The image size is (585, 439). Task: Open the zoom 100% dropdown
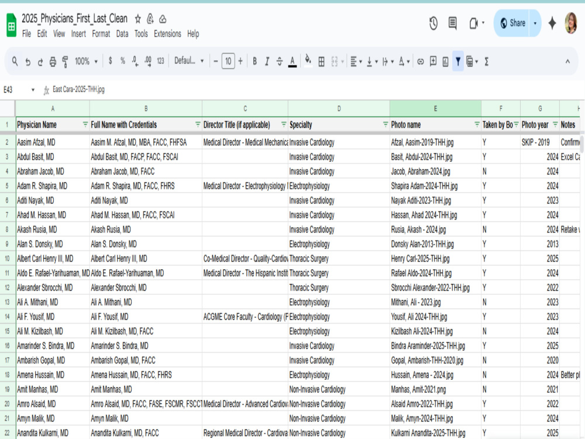click(x=86, y=61)
